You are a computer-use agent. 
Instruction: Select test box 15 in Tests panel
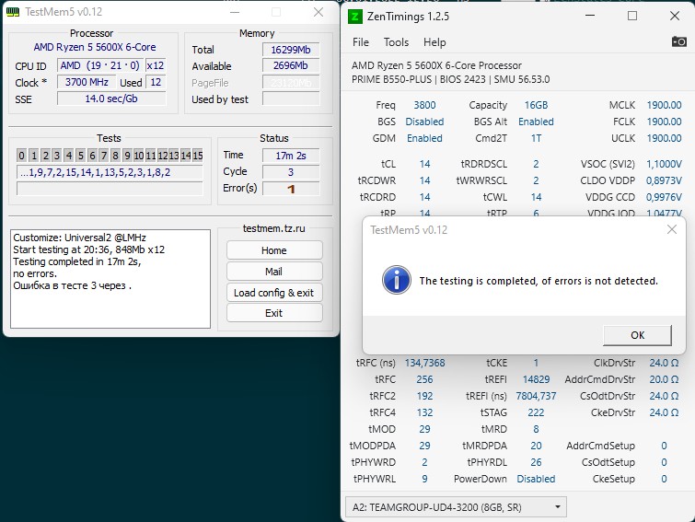click(198, 155)
